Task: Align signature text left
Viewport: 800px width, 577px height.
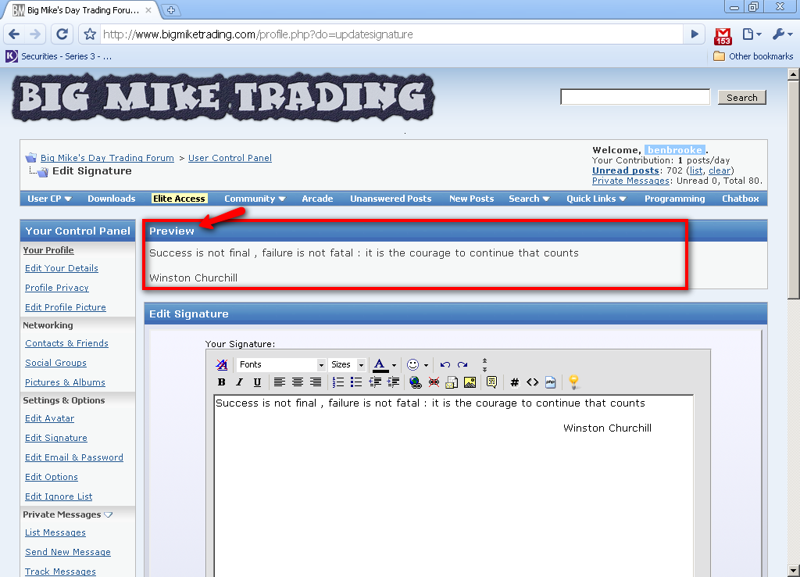Action: click(279, 382)
